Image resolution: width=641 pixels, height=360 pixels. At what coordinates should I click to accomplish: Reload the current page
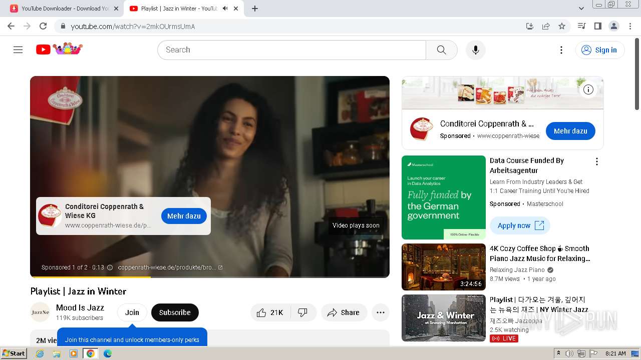43,26
